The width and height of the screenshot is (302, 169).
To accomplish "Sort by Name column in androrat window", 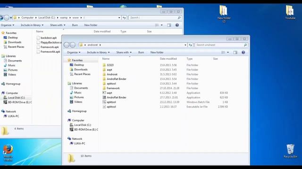I will (x=106, y=59).
